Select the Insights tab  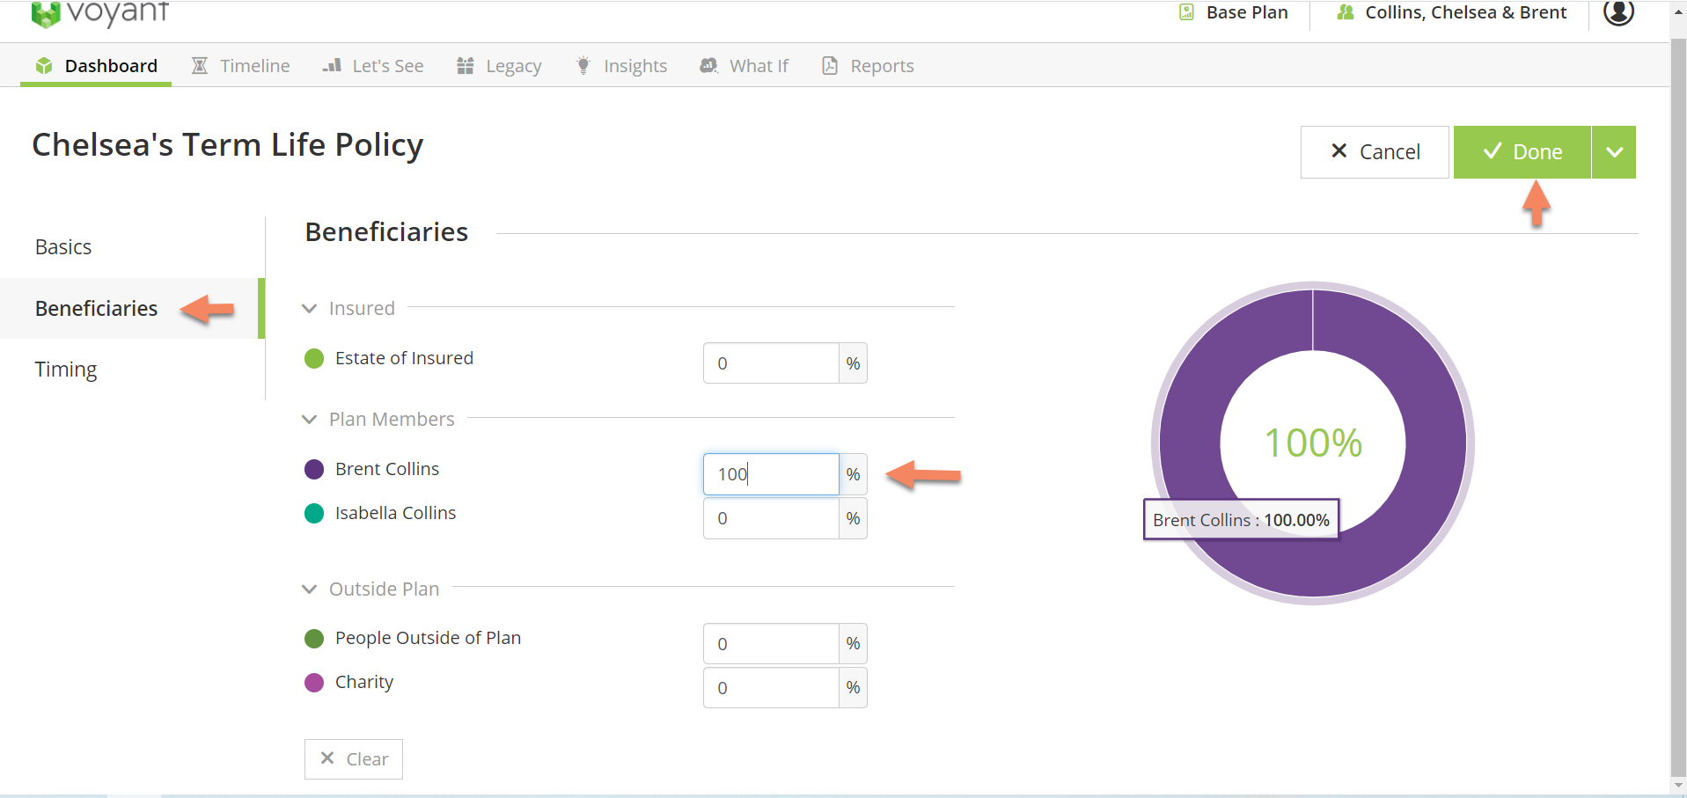click(621, 66)
